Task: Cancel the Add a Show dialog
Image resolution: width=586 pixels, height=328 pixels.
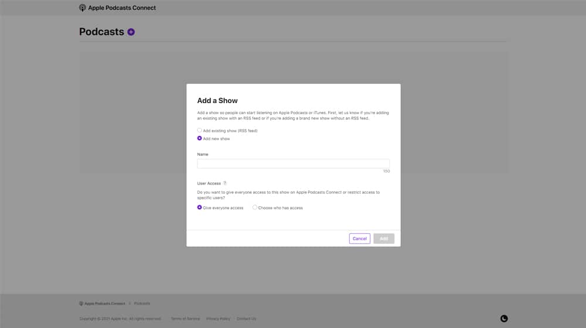Action: (x=360, y=239)
